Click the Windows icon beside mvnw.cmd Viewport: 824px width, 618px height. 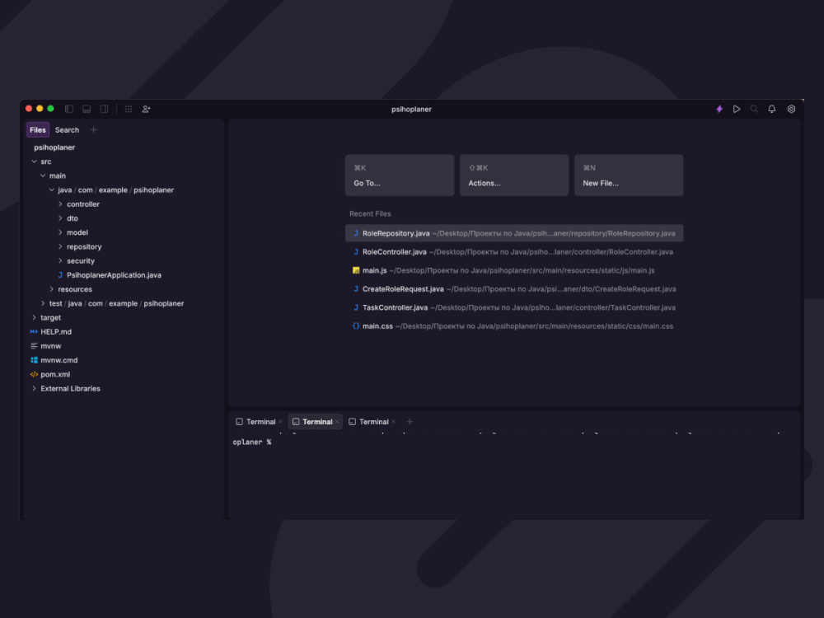click(x=34, y=360)
